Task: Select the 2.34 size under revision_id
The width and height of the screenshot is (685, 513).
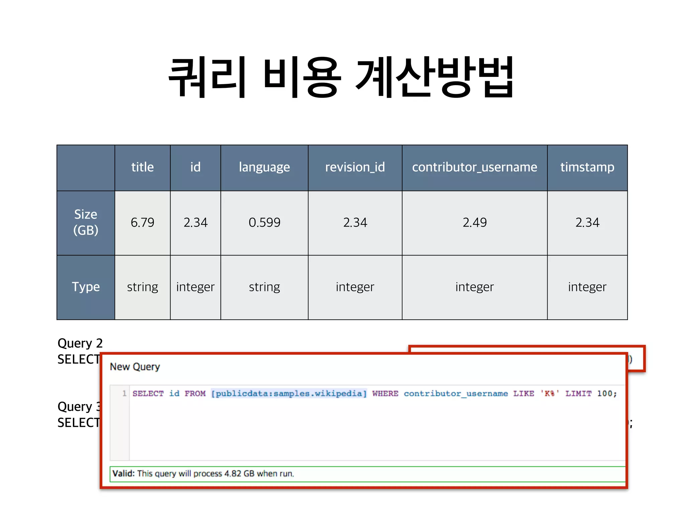Action: tap(355, 223)
